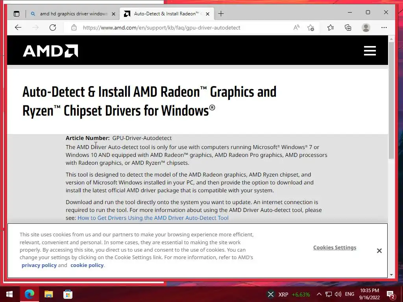View site information lock icon
The width and height of the screenshot is (403, 302).
[74, 28]
